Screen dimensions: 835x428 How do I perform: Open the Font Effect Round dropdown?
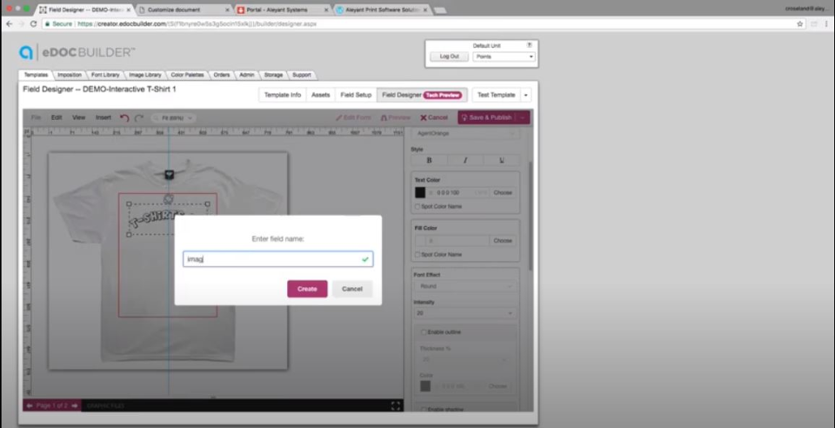(464, 286)
